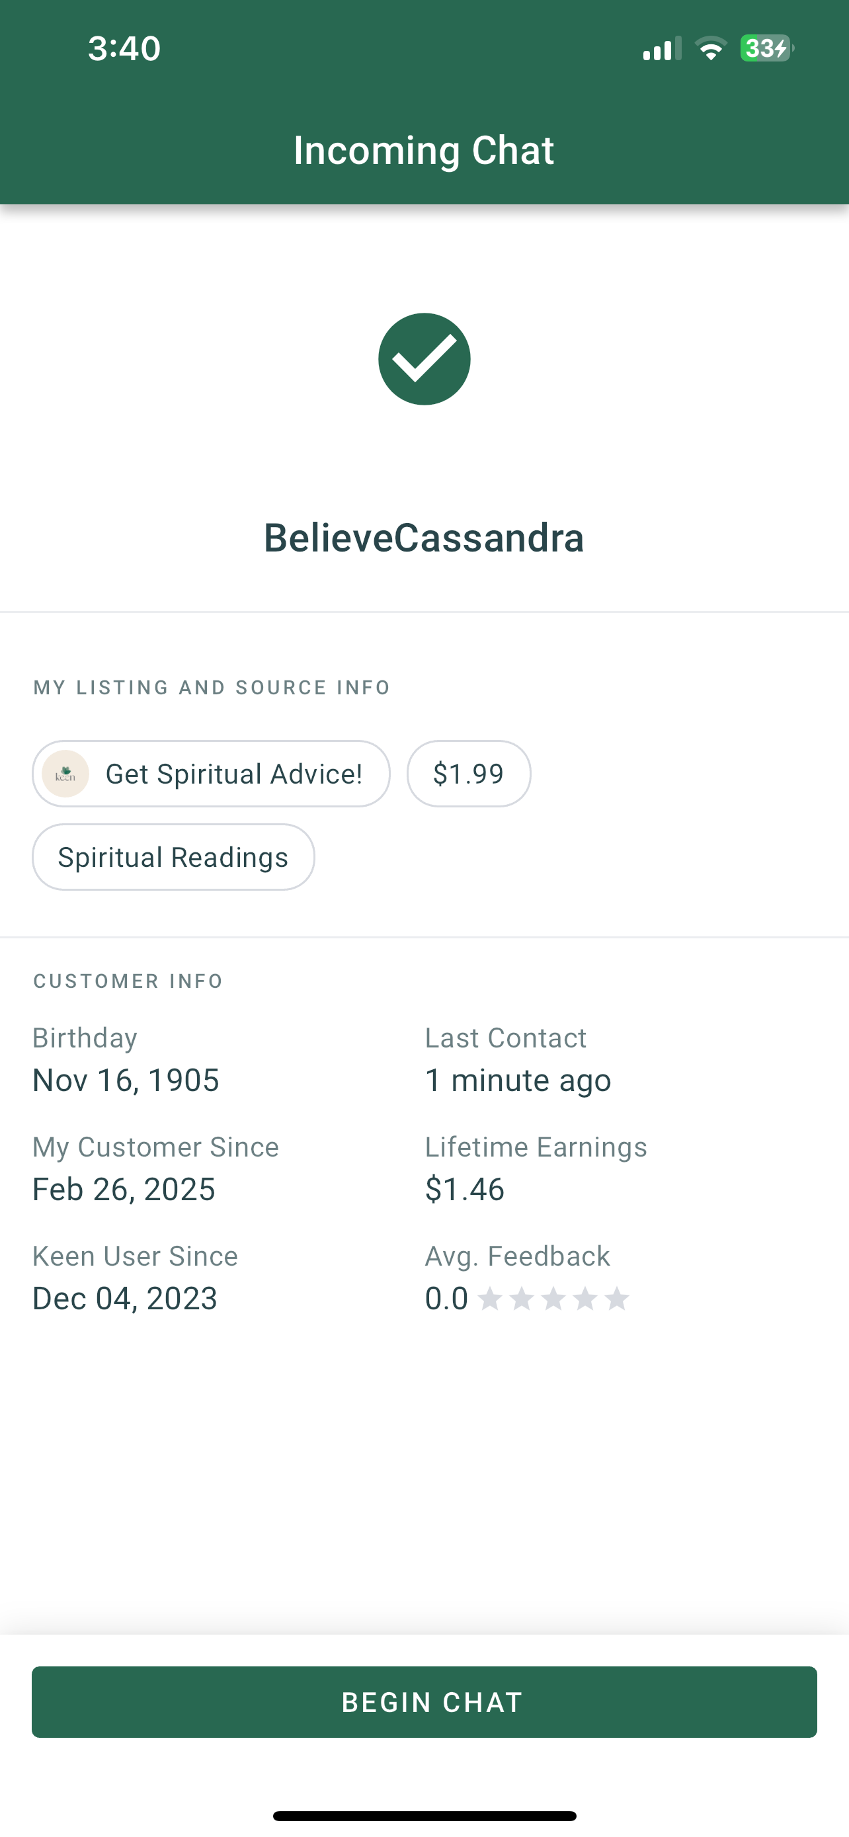The height and width of the screenshot is (1837, 849).
Task: Tap the Keen logo in listing chip
Action: (x=65, y=774)
